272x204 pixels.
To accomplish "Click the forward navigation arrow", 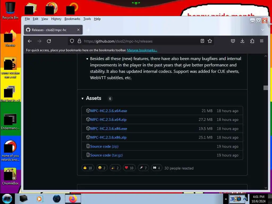I will coord(39,41).
